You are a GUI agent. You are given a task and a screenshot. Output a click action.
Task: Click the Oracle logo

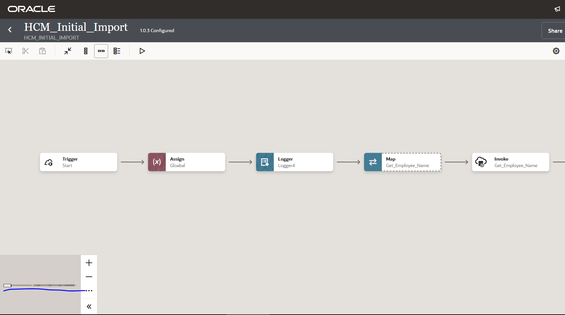31,9
